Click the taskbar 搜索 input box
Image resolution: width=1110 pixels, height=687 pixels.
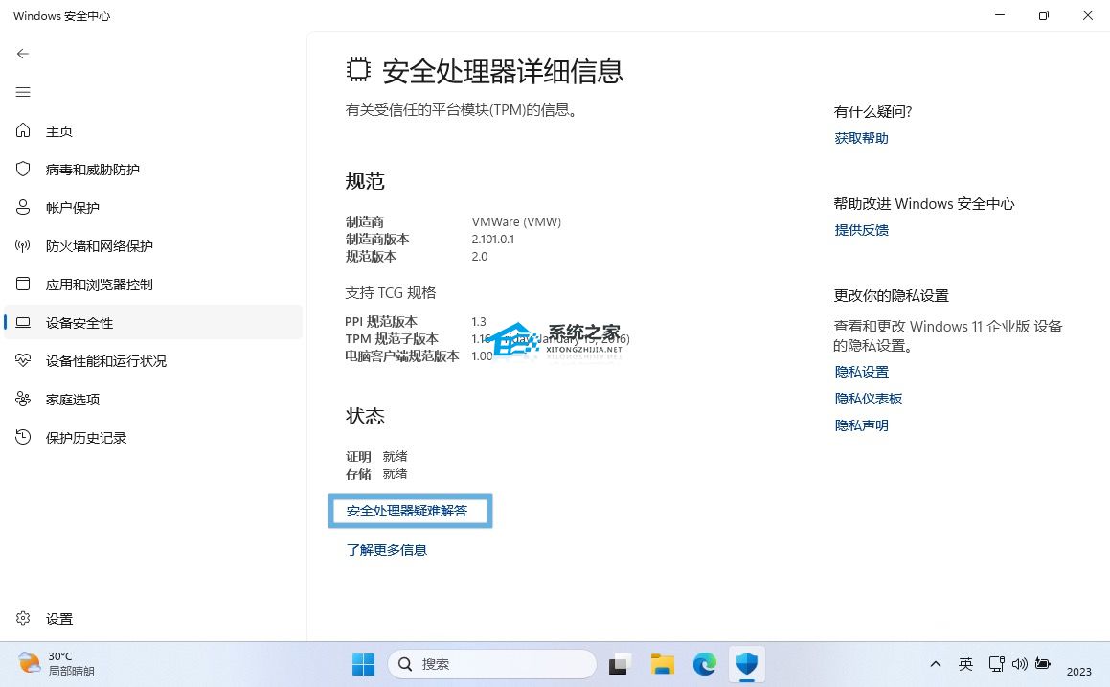click(491, 663)
